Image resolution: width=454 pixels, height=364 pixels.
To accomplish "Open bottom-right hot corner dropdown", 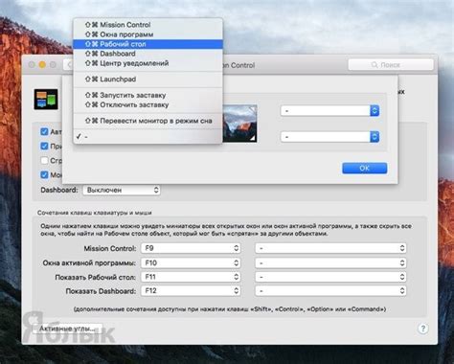I will pos(329,137).
